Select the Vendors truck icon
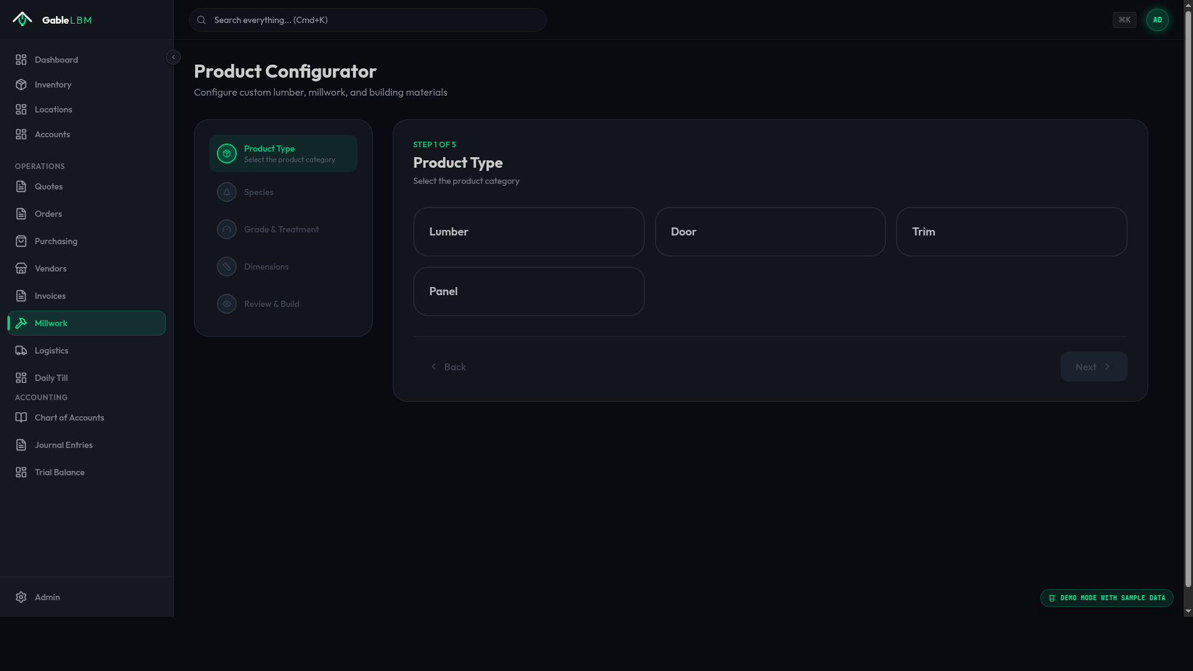Screen dimensions: 1193x671 pyautogui.click(x=21, y=268)
